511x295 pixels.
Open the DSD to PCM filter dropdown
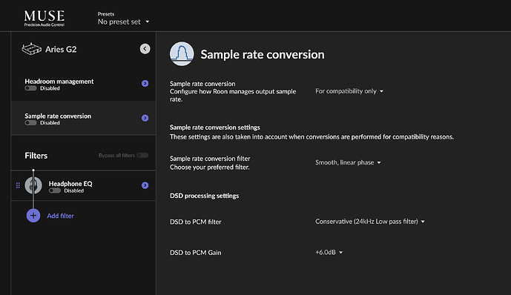(370, 222)
